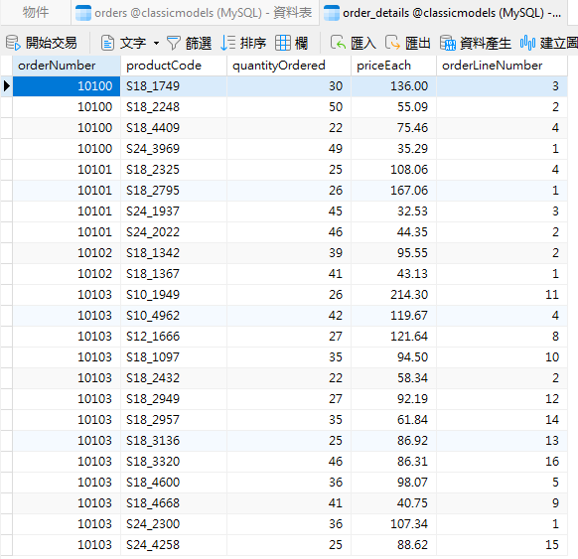The image size is (578, 559).
Task: Click the Filter funnel icon
Action: pos(173,43)
